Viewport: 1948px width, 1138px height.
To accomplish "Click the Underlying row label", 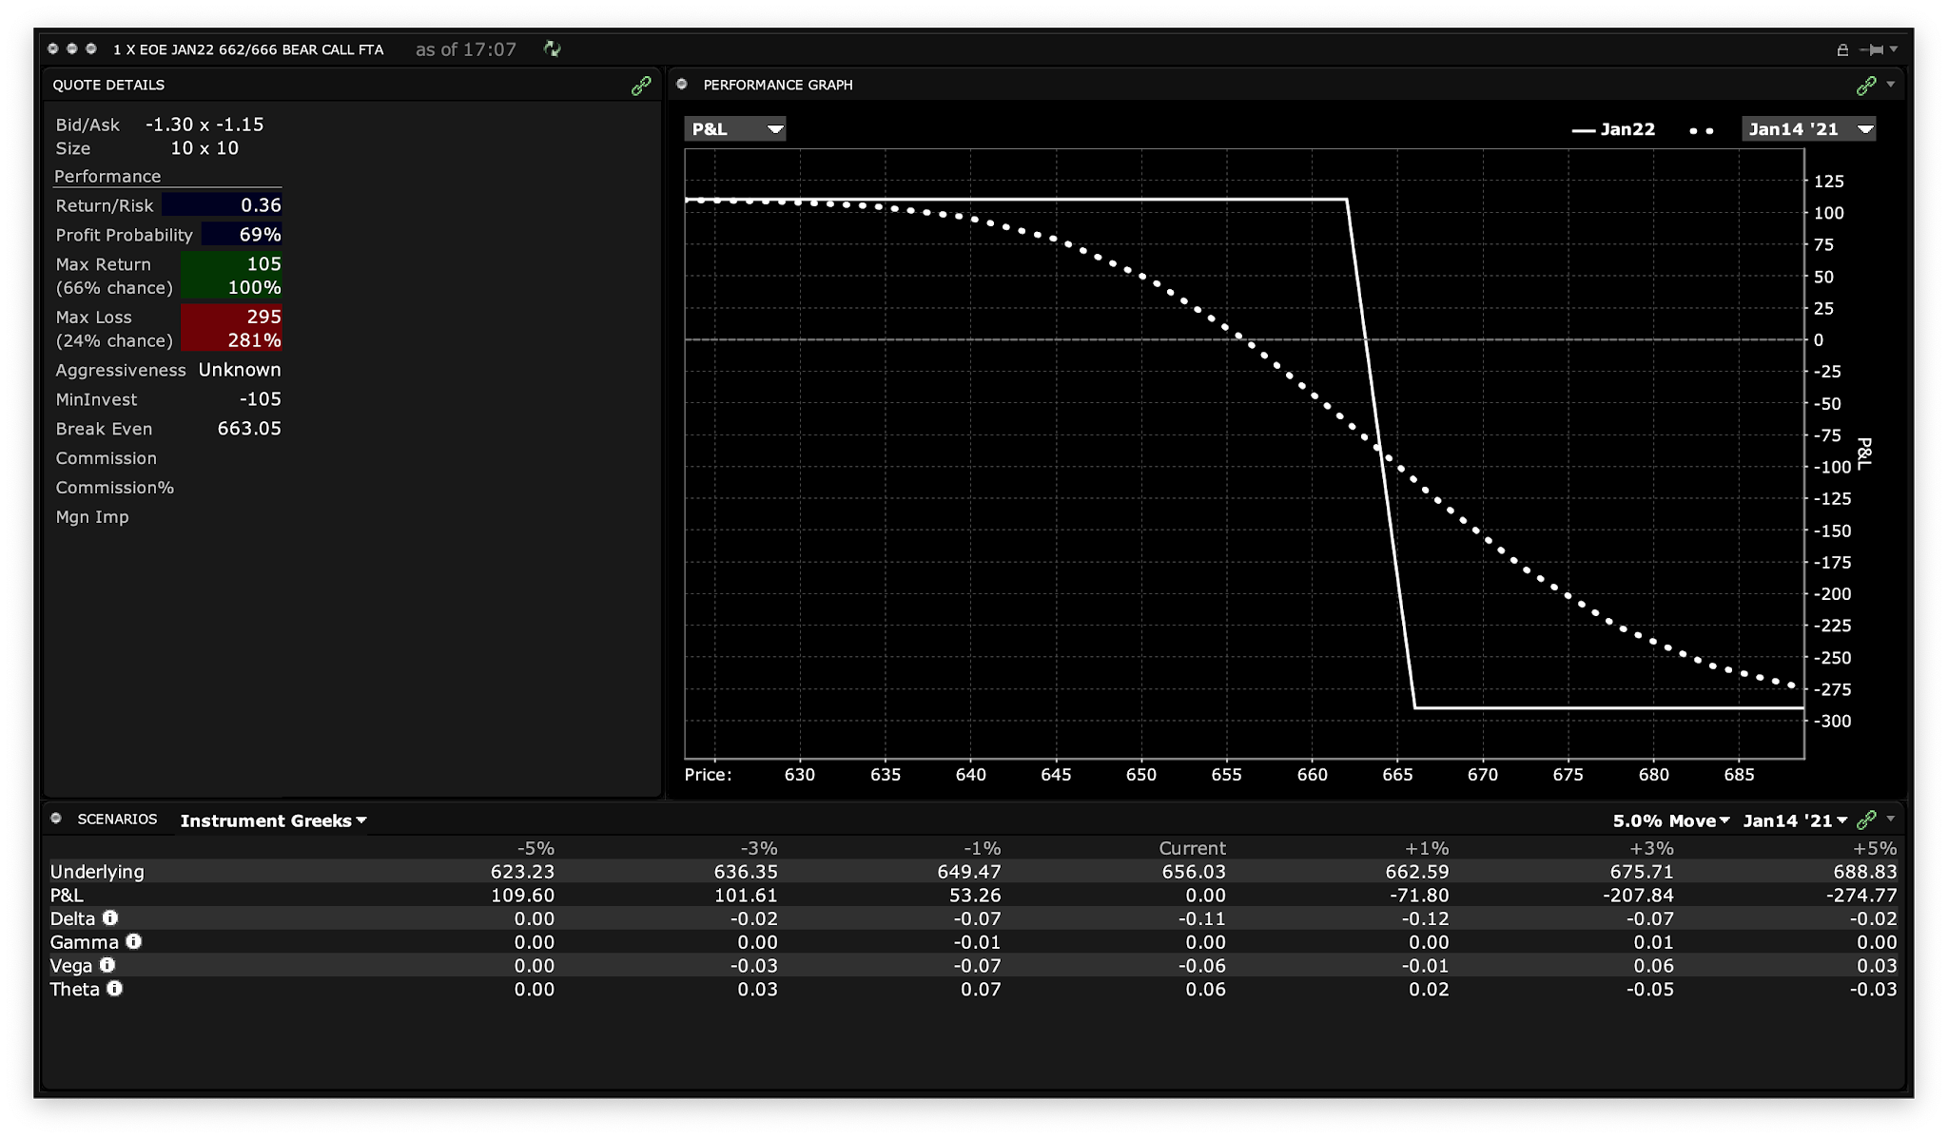I will point(97,872).
